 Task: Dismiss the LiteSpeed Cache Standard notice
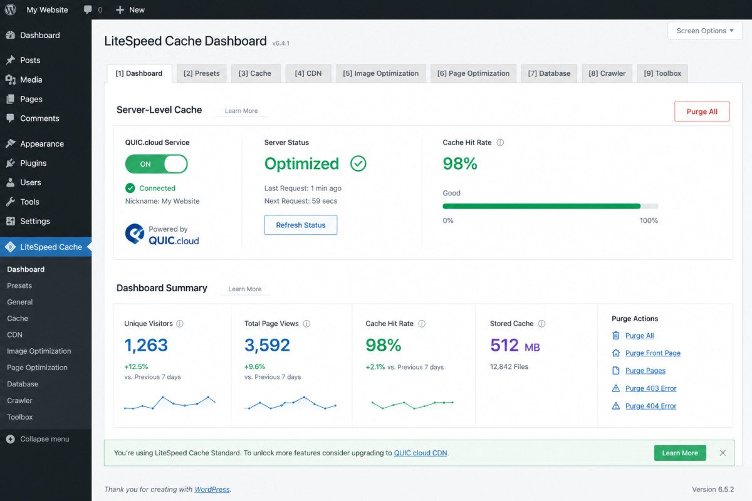(x=723, y=453)
